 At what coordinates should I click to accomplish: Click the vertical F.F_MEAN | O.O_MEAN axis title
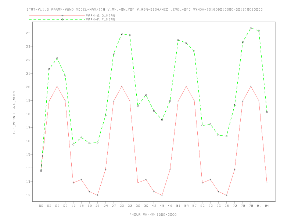(x=14, y=113)
